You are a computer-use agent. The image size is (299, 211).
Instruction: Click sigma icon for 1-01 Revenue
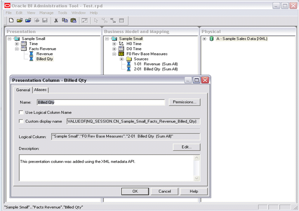pos(129,64)
